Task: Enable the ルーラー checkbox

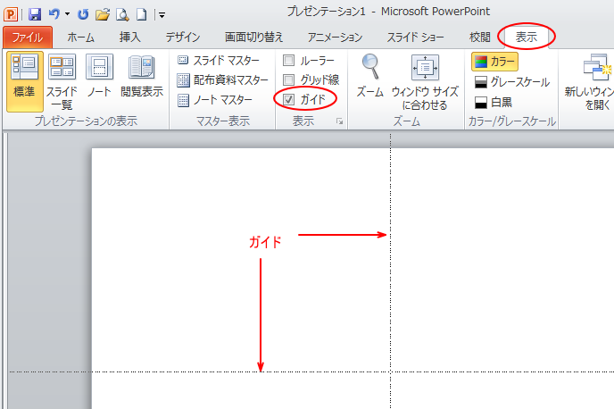Action: [x=288, y=61]
